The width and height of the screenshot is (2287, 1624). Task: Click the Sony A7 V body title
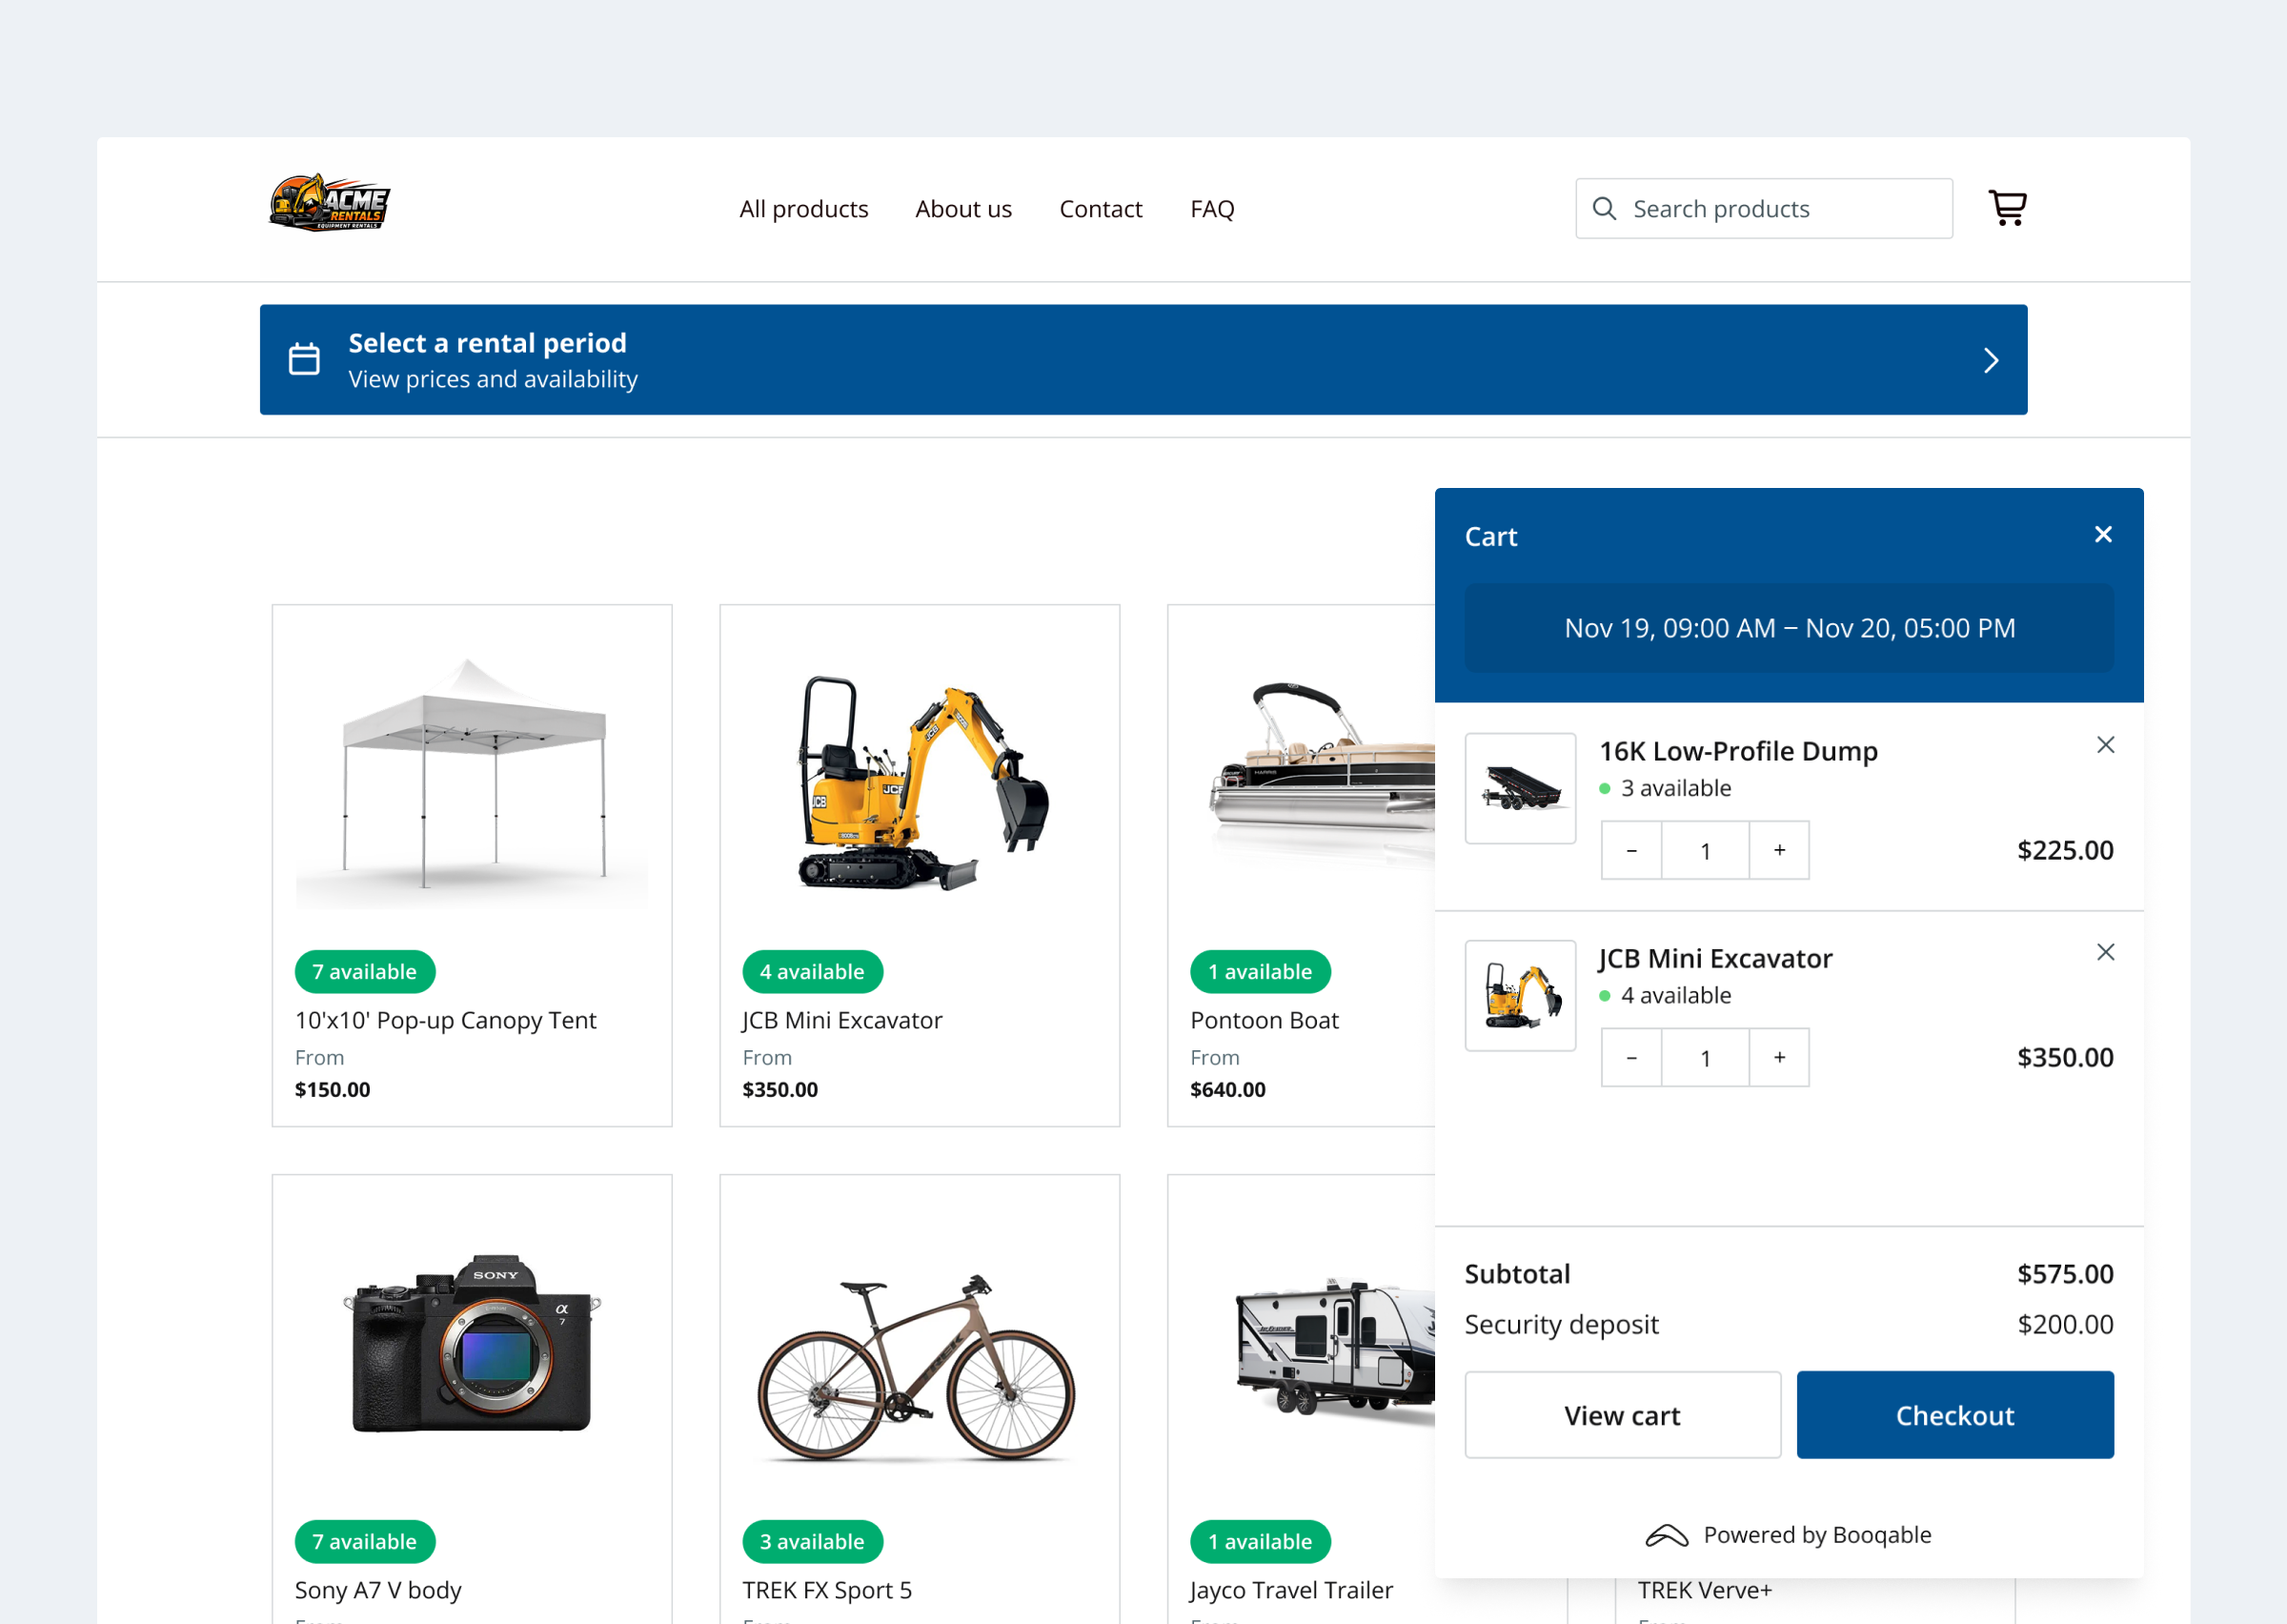pos(378,1590)
